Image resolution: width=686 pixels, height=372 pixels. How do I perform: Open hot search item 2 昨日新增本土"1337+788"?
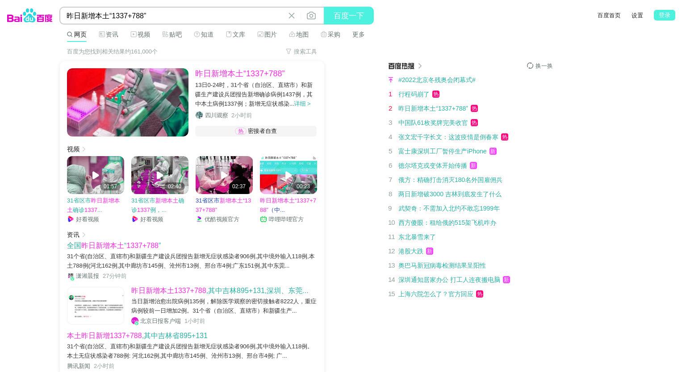(433, 108)
